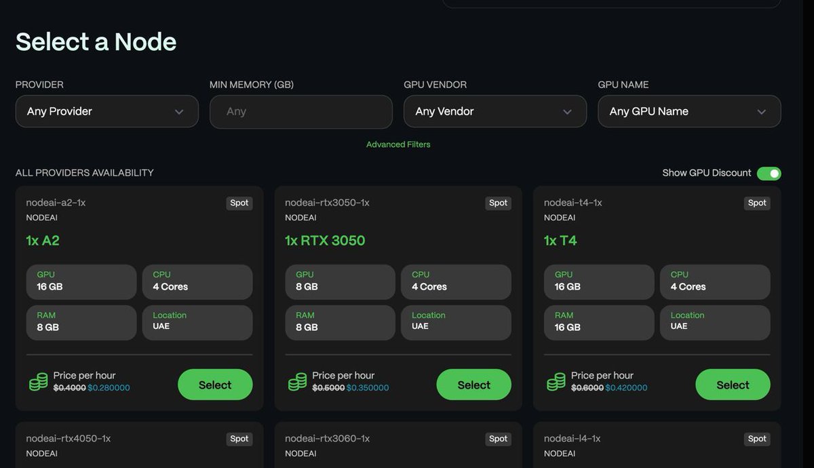This screenshot has width=814, height=468.
Task: Click the CPU 4 Cores tile on T4 card
Action: (715, 281)
